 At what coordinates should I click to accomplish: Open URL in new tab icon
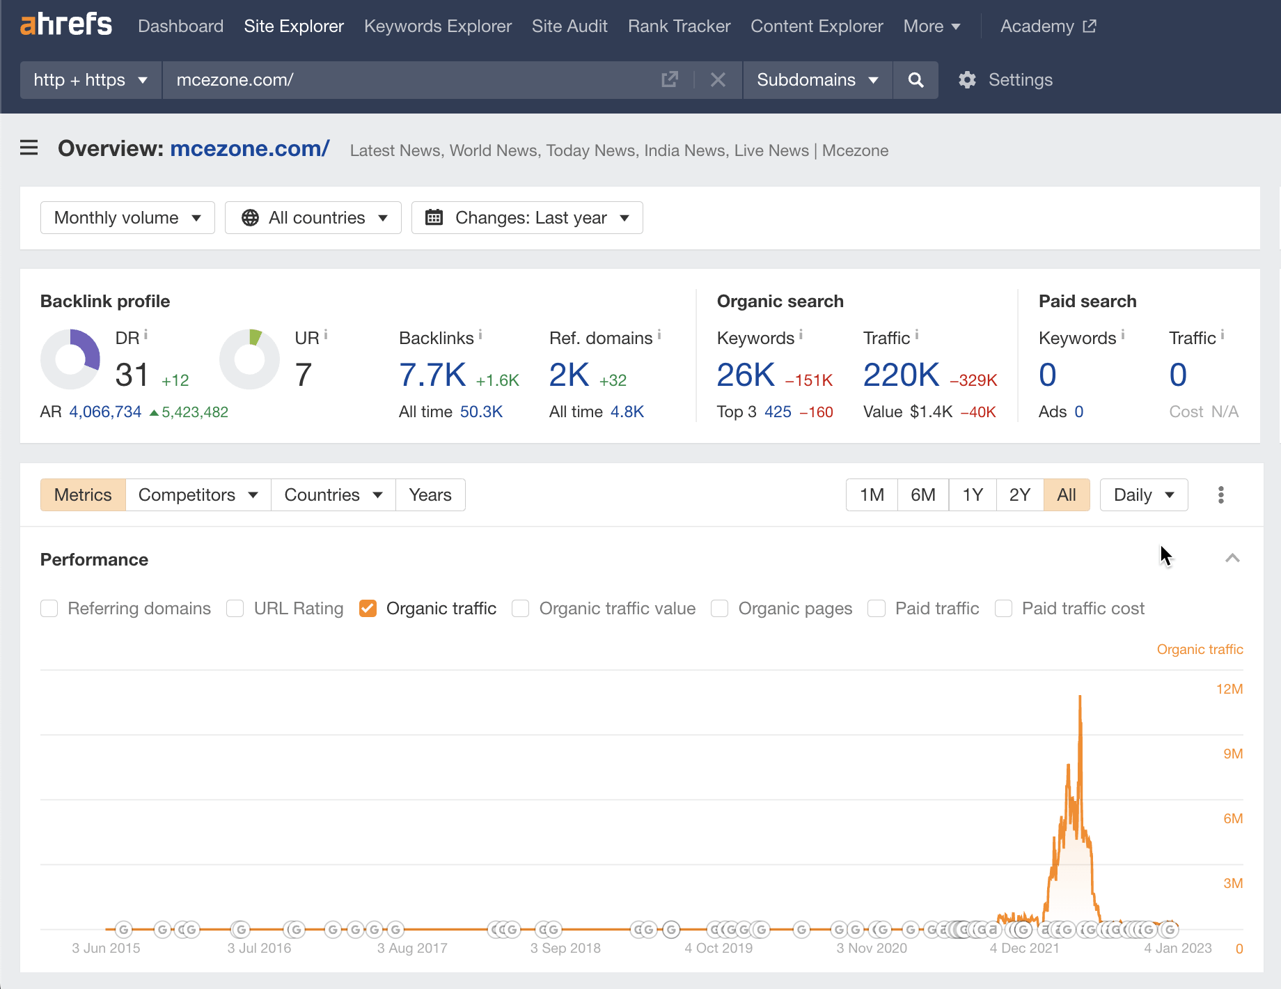(x=669, y=80)
